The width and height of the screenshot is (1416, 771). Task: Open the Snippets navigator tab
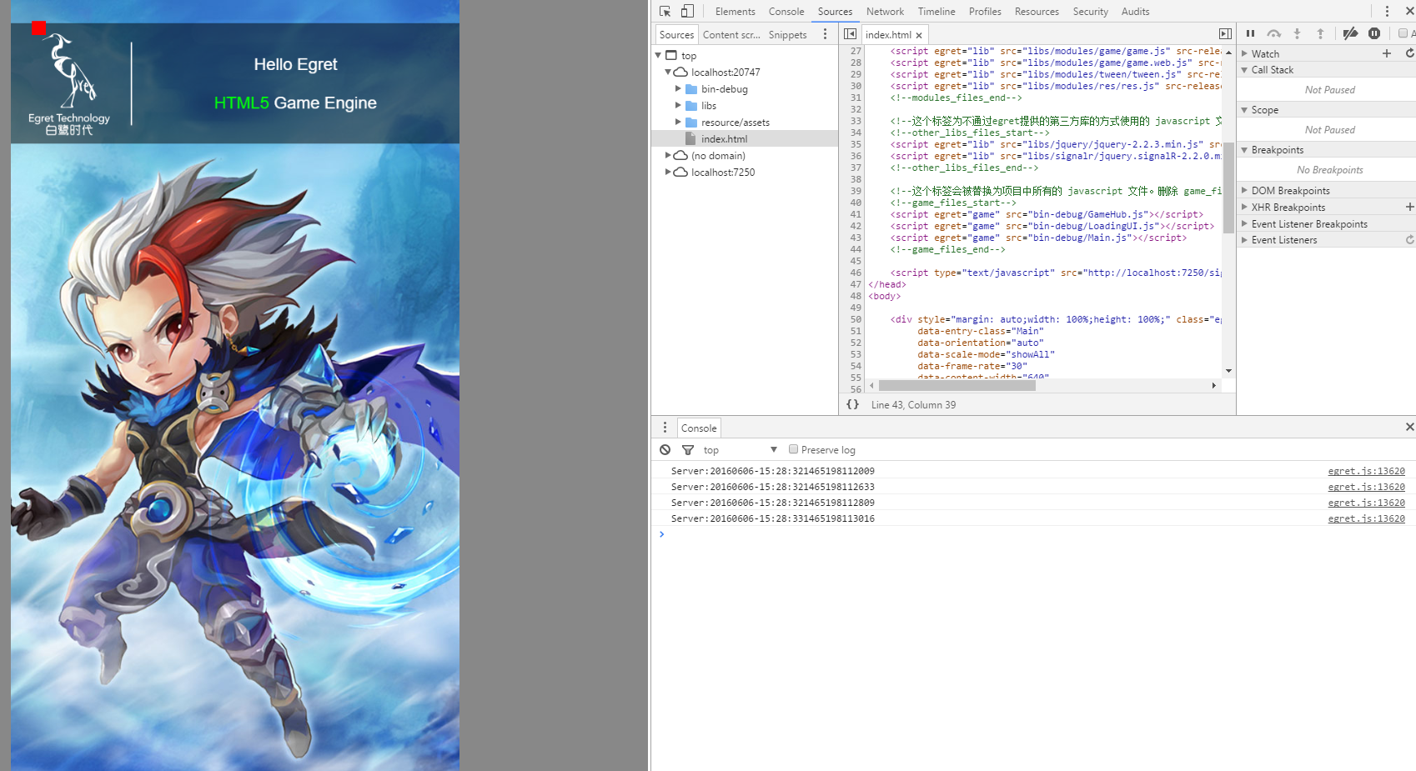click(x=787, y=35)
